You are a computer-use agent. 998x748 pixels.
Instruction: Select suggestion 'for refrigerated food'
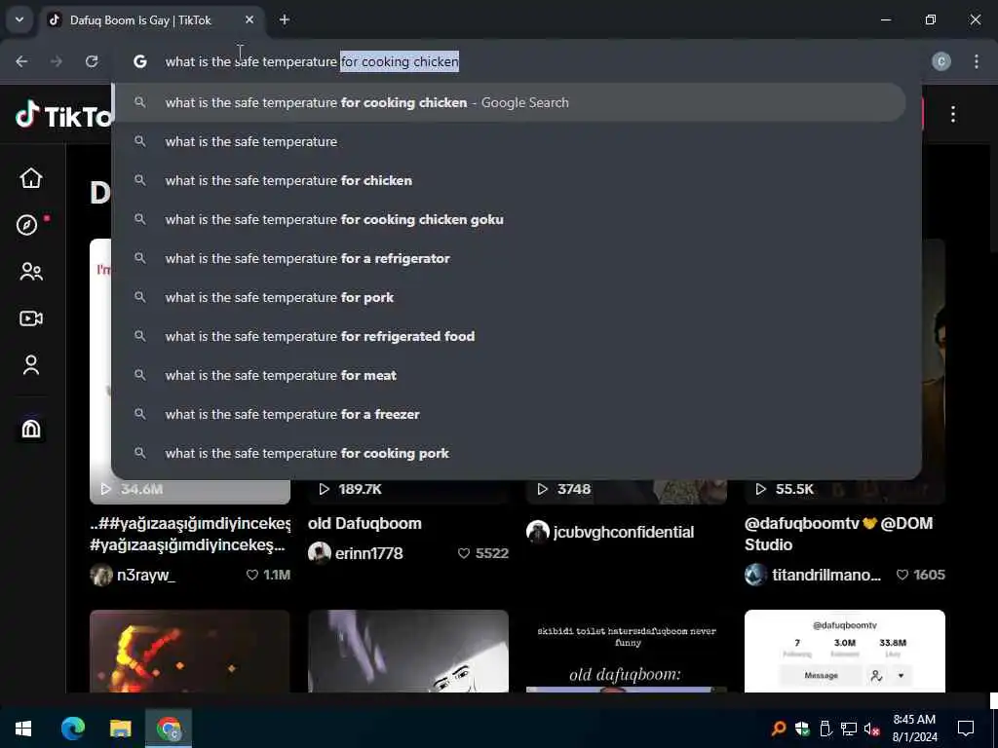click(509, 336)
